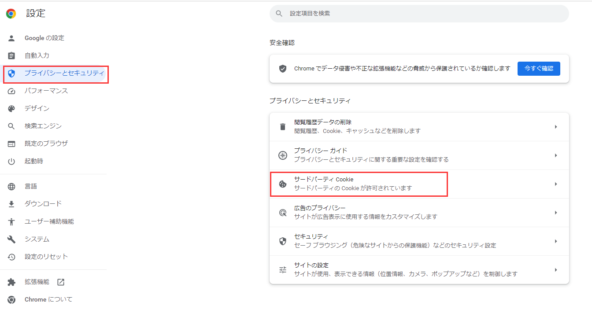Click the 設定項目を検索 search field

(x=418, y=14)
